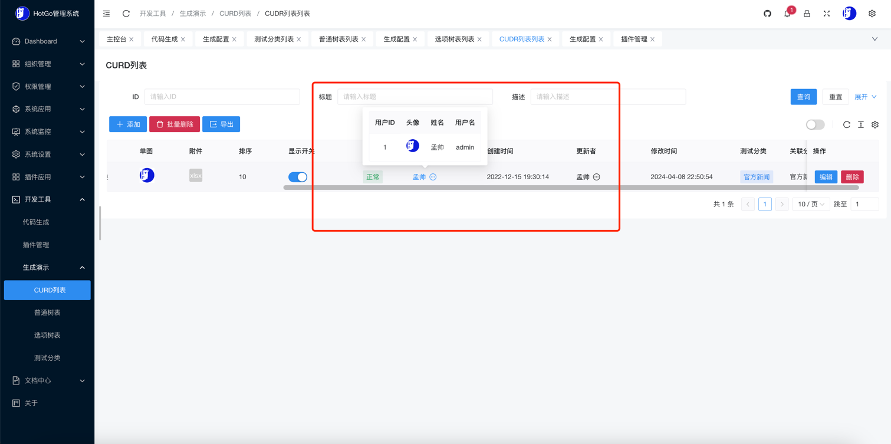Click the 标题 input field

(x=415, y=97)
